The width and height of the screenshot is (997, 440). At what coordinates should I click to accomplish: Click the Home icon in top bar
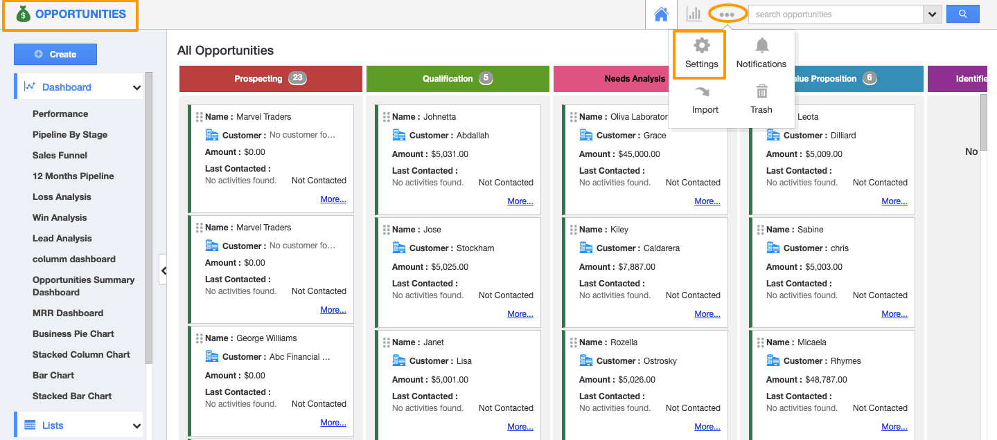[x=661, y=14]
